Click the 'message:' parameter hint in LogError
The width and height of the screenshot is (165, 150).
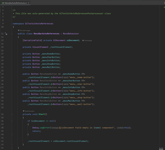[55, 128]
